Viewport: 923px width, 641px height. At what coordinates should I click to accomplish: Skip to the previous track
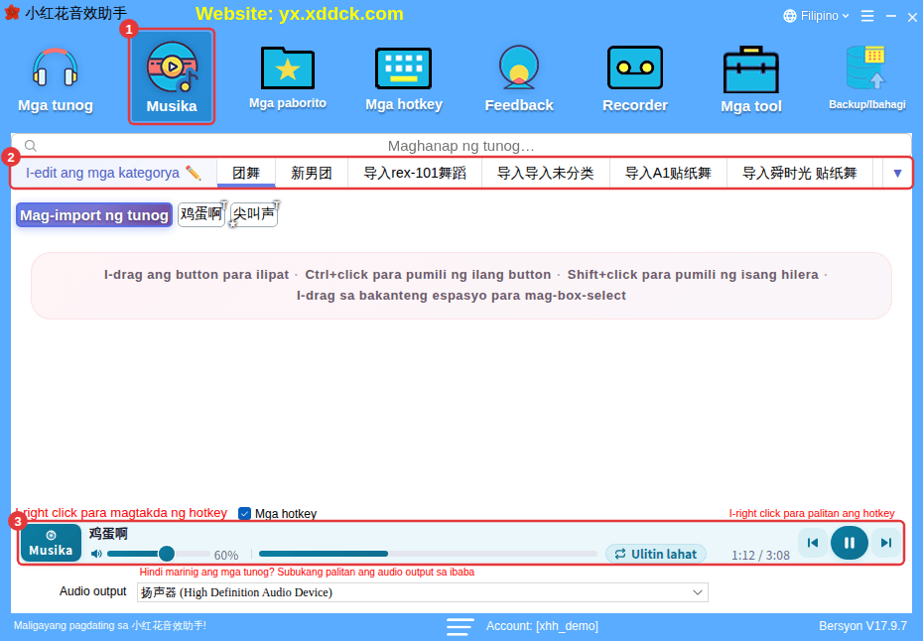pos(813,543)
